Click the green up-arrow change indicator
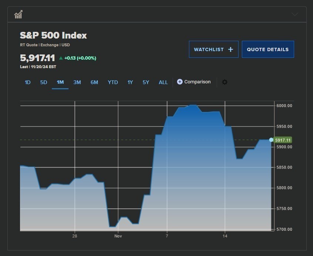The image size is (313, 256). (61, 58)
